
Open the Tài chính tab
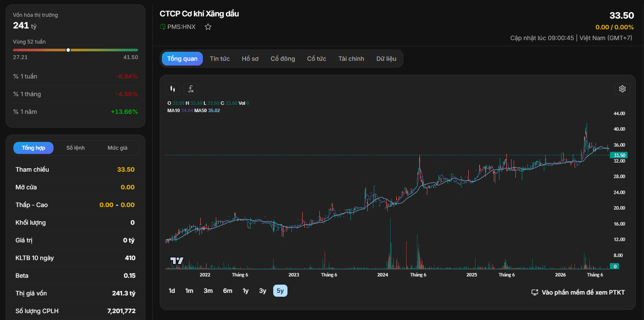[351, 59]
